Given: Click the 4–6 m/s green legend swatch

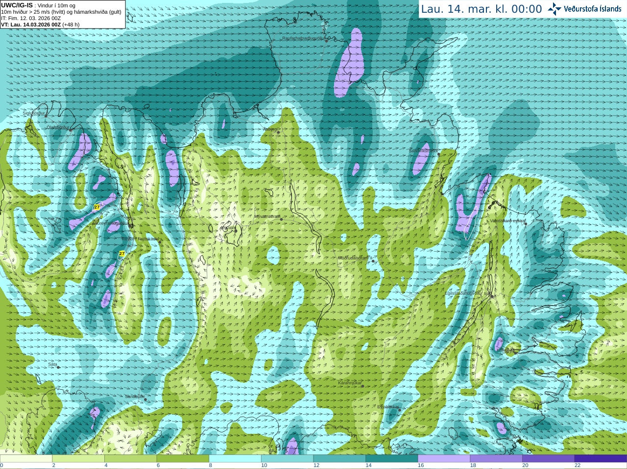Looking at the screenshot, I should coord(130,459).
